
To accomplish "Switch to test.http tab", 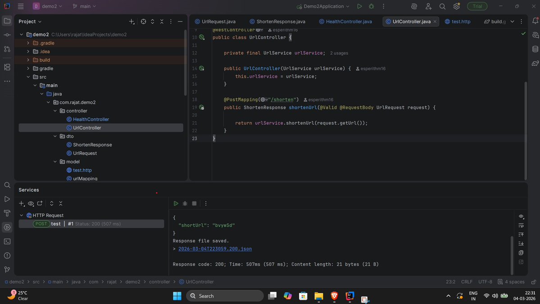I will 458,21.
